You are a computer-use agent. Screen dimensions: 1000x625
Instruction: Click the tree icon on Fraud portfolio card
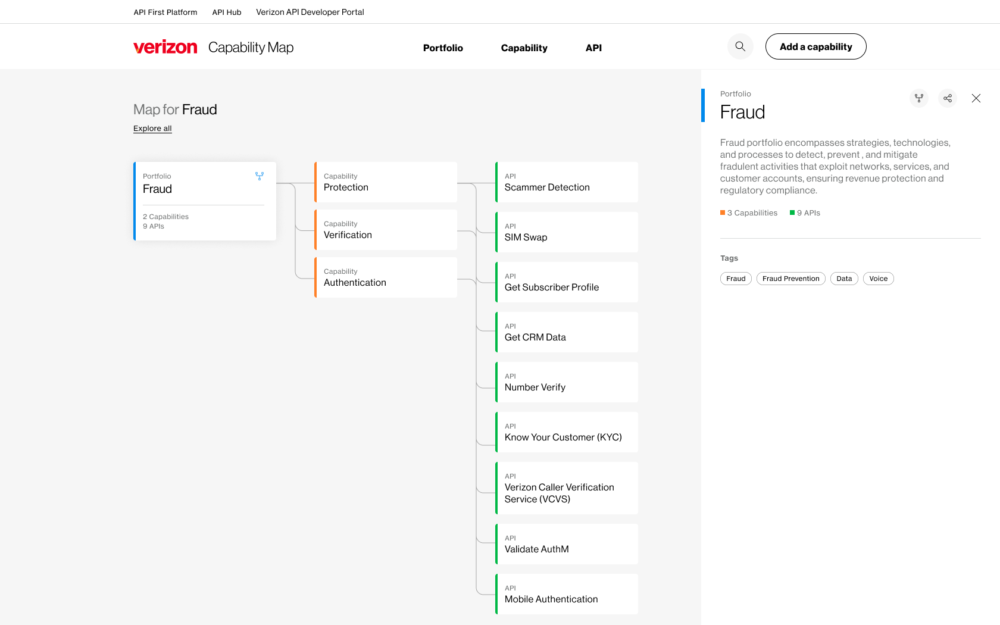coord(260,176)
